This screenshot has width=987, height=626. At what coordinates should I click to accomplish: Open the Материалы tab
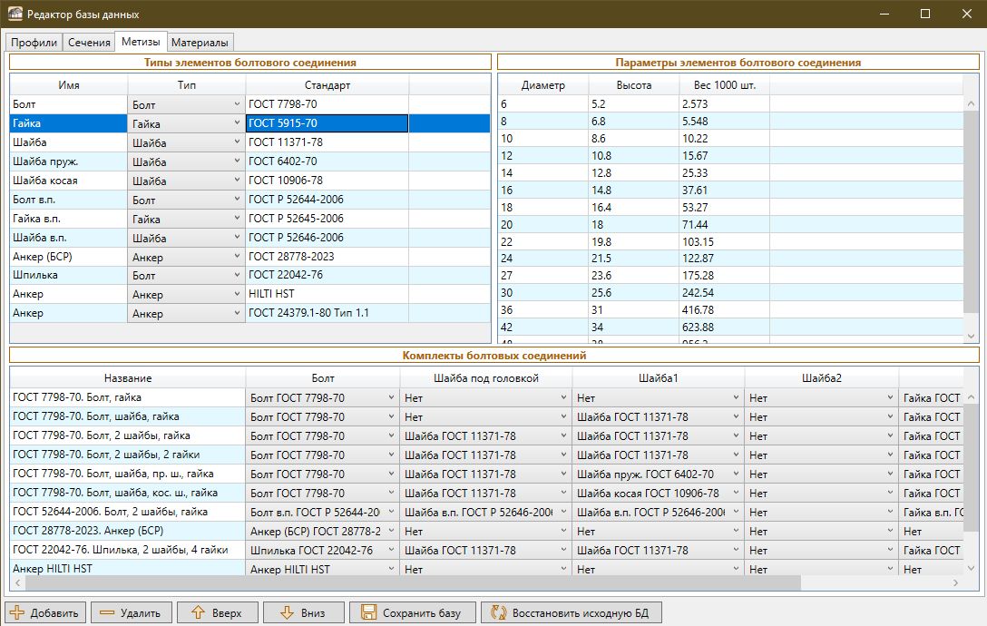click(200, 43)
